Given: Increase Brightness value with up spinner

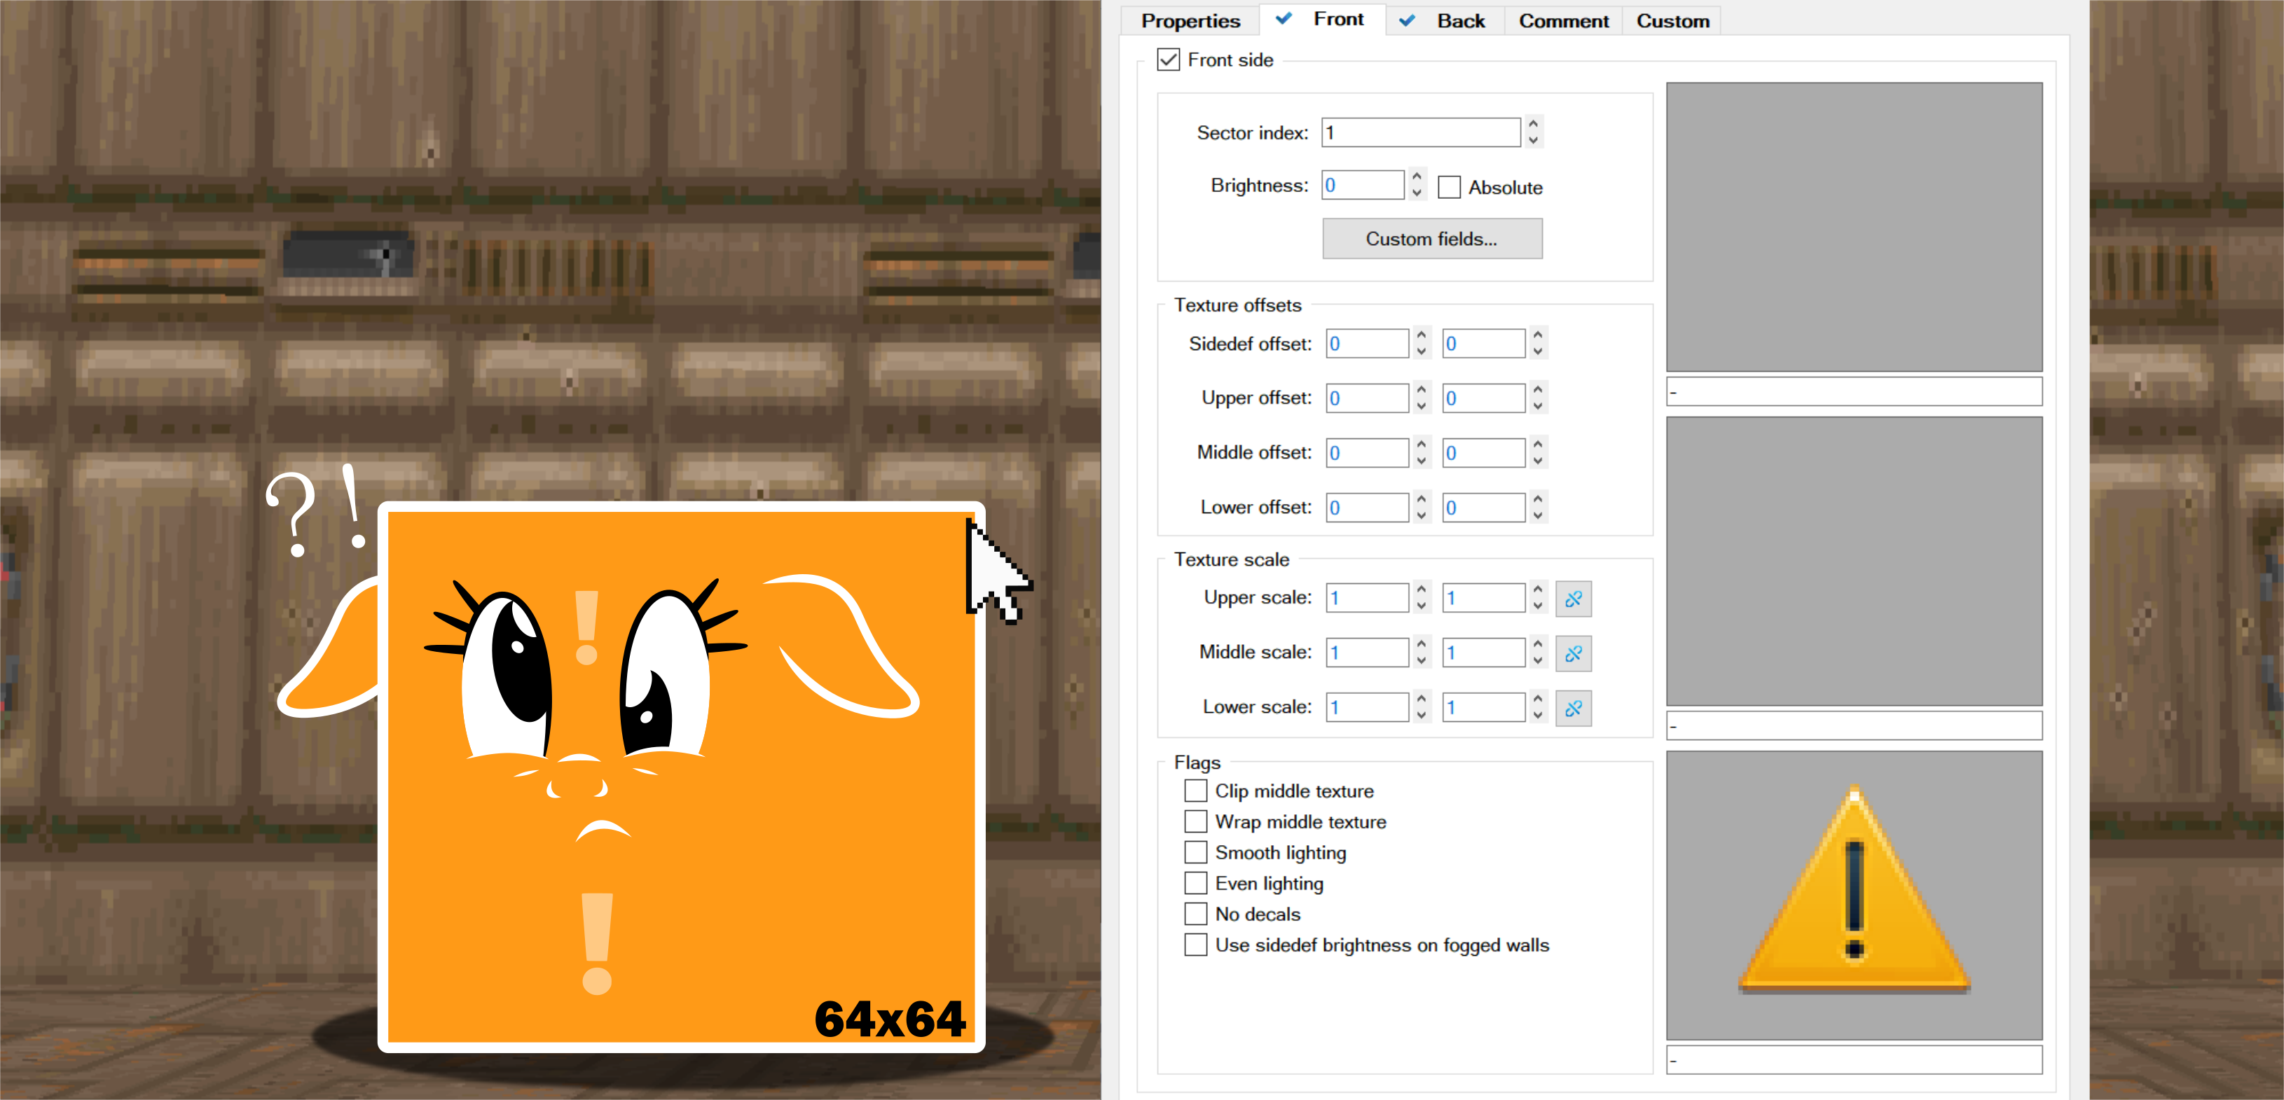Looking at the screenshot, I should [x=1417, y=177].
